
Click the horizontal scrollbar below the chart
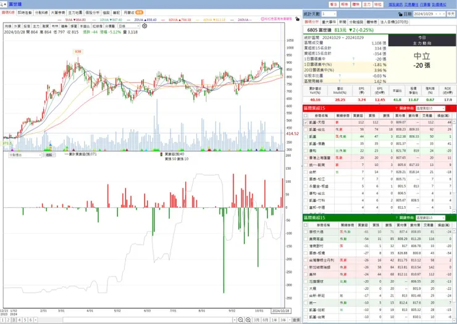coord(148,320)
